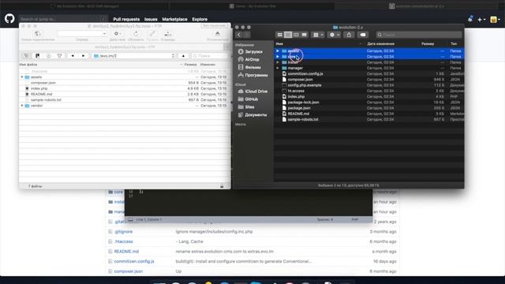Open the Action gear menu in FTP toolbar
Screen dimensions: 505x284
(x=118, y=33)
